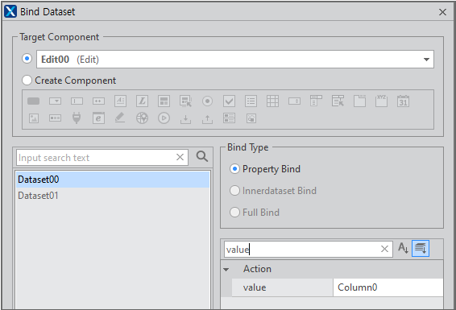Clear the dataset search text with X
This screenshot has width=456, height=310.
coord(180,157)
